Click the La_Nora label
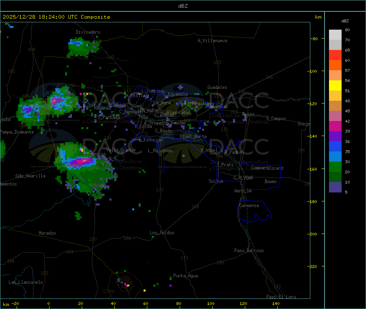The image size is (366, 309). [x=162, y=103]
